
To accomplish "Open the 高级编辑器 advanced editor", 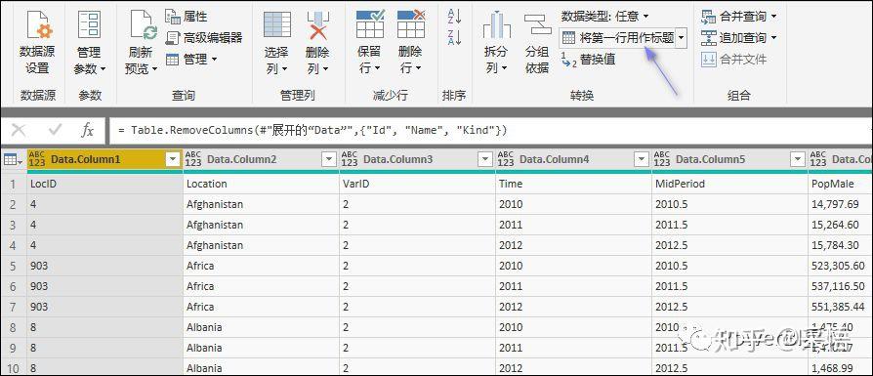I will [x=204, y=38].
